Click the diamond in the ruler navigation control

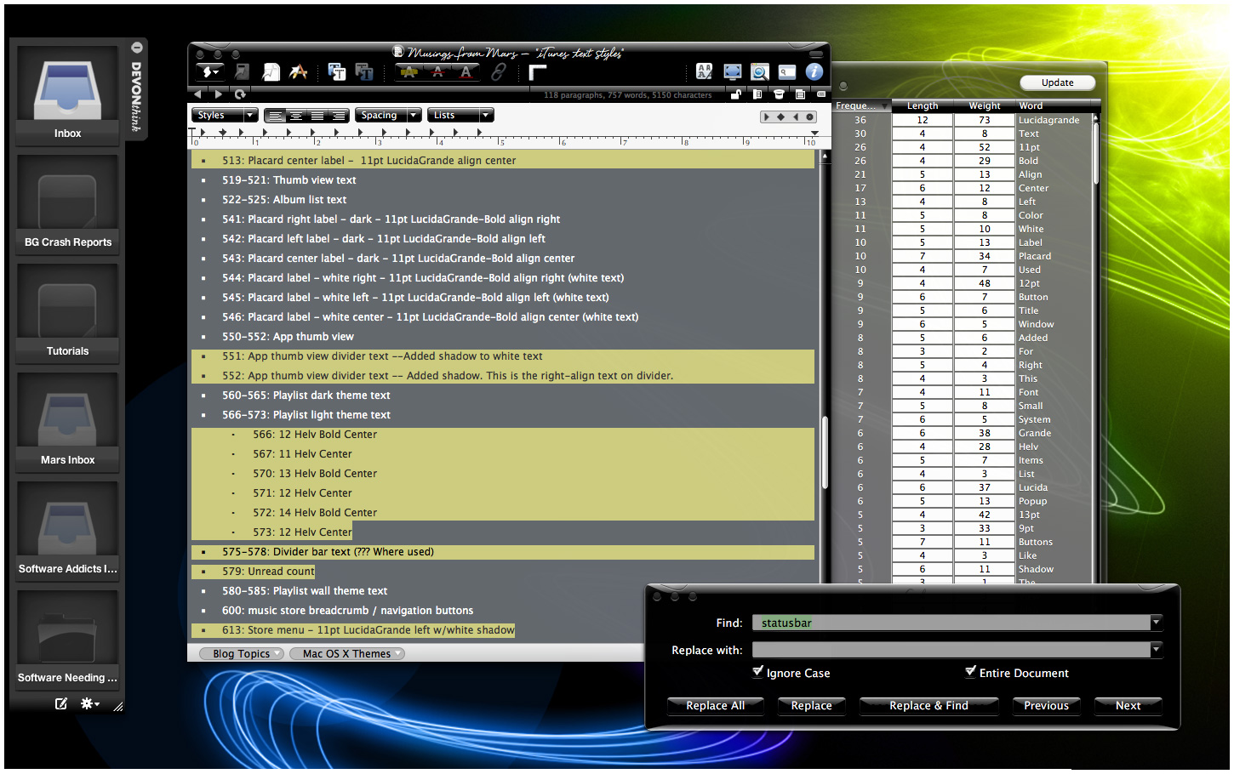tap(780, 117)
